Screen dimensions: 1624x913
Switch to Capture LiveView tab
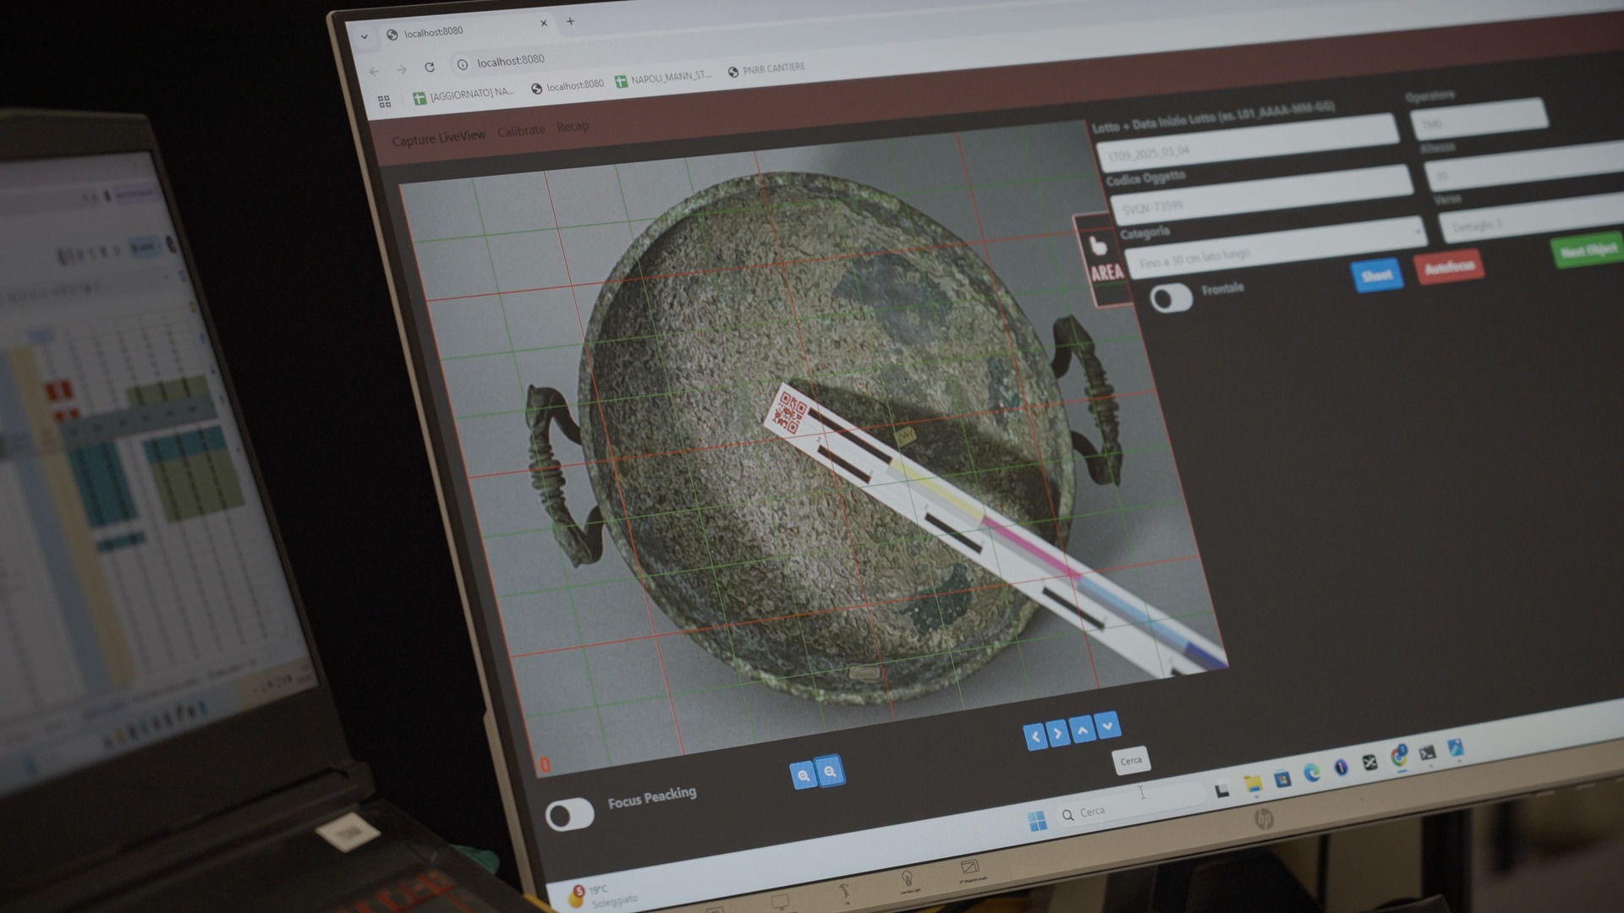(x=438, y=137)
